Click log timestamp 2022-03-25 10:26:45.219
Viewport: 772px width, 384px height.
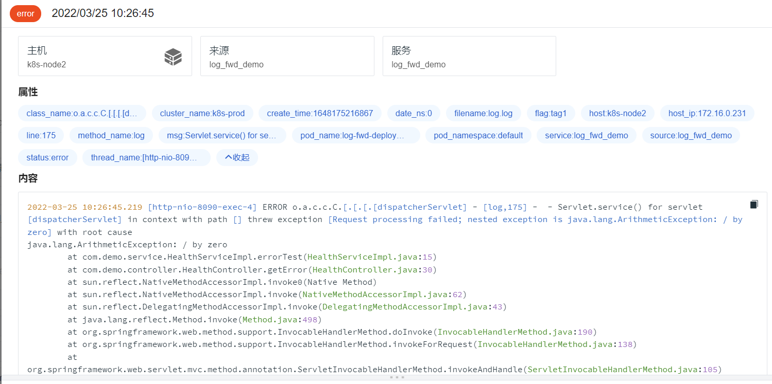pyautogui.click(x=84, y=207)
